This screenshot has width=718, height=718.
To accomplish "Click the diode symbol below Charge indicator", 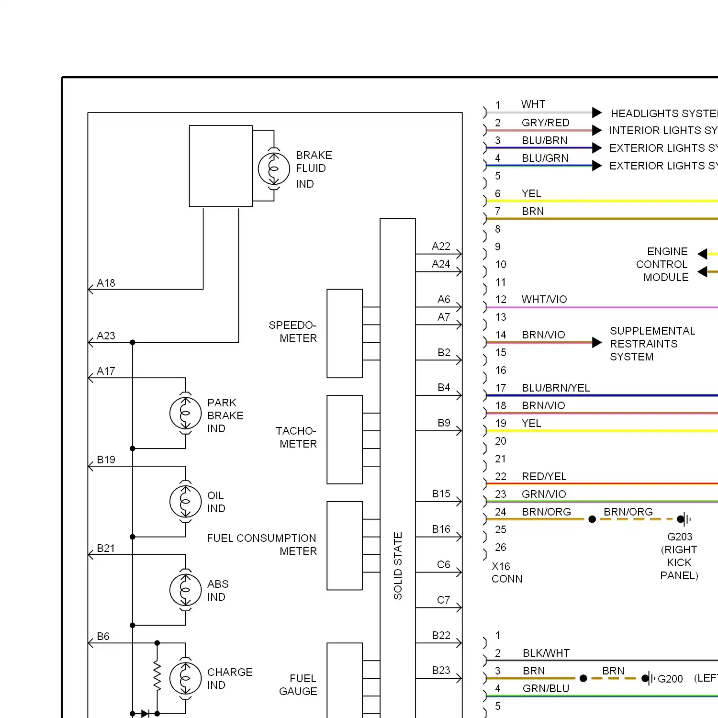I will pyautogui.click(x=145, y=714).
